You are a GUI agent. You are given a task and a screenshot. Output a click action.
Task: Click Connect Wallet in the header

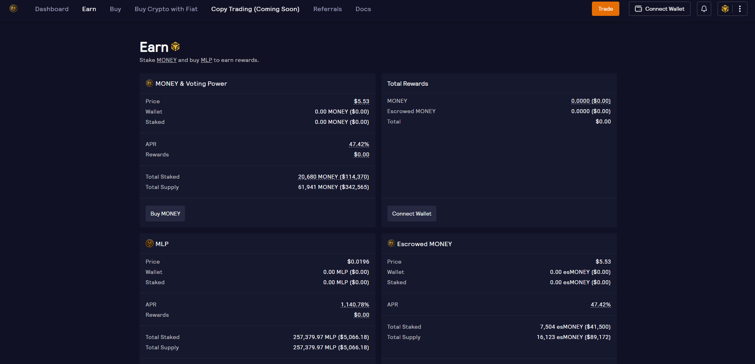tap(659, 9)
